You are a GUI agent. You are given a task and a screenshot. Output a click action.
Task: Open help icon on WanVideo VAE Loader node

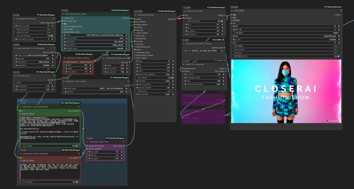128,82
